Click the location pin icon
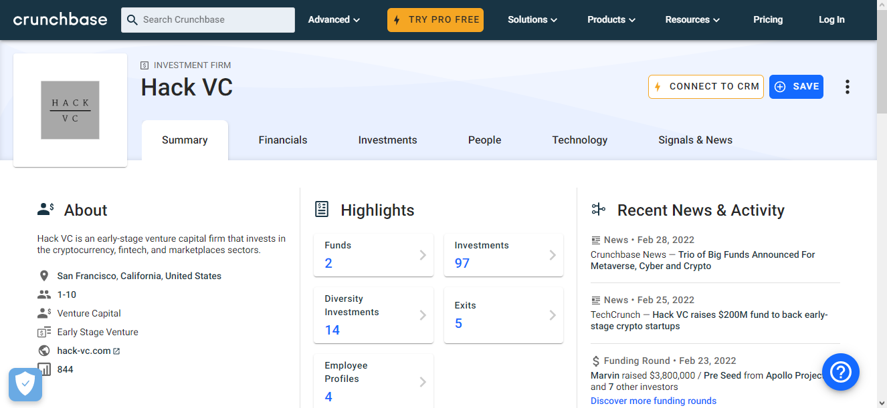The height and width of the screenshot is (408, 887). point(44,276)
